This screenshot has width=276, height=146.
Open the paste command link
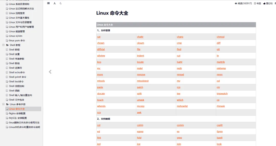pos(100,87)
